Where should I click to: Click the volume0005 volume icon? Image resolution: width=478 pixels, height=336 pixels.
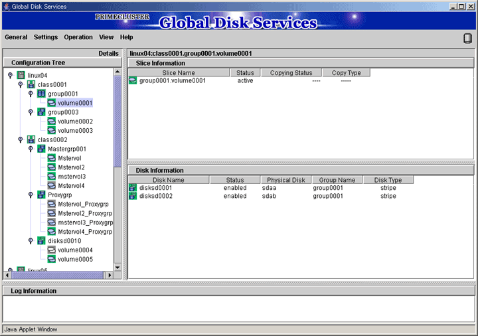pos(52,259)
